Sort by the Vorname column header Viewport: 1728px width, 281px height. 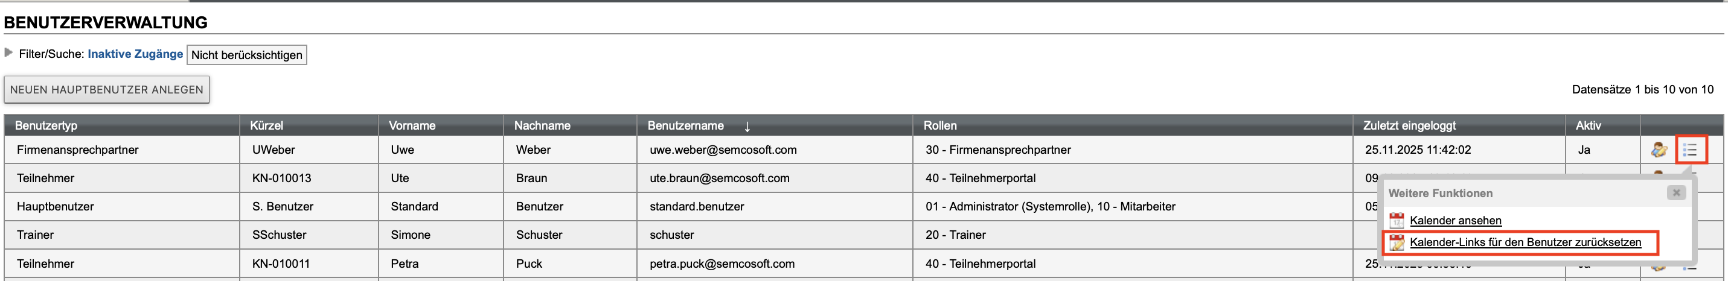click(412, 125)
